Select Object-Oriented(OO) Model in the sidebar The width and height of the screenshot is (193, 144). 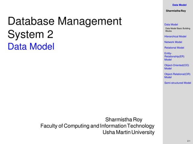point(176,67)
